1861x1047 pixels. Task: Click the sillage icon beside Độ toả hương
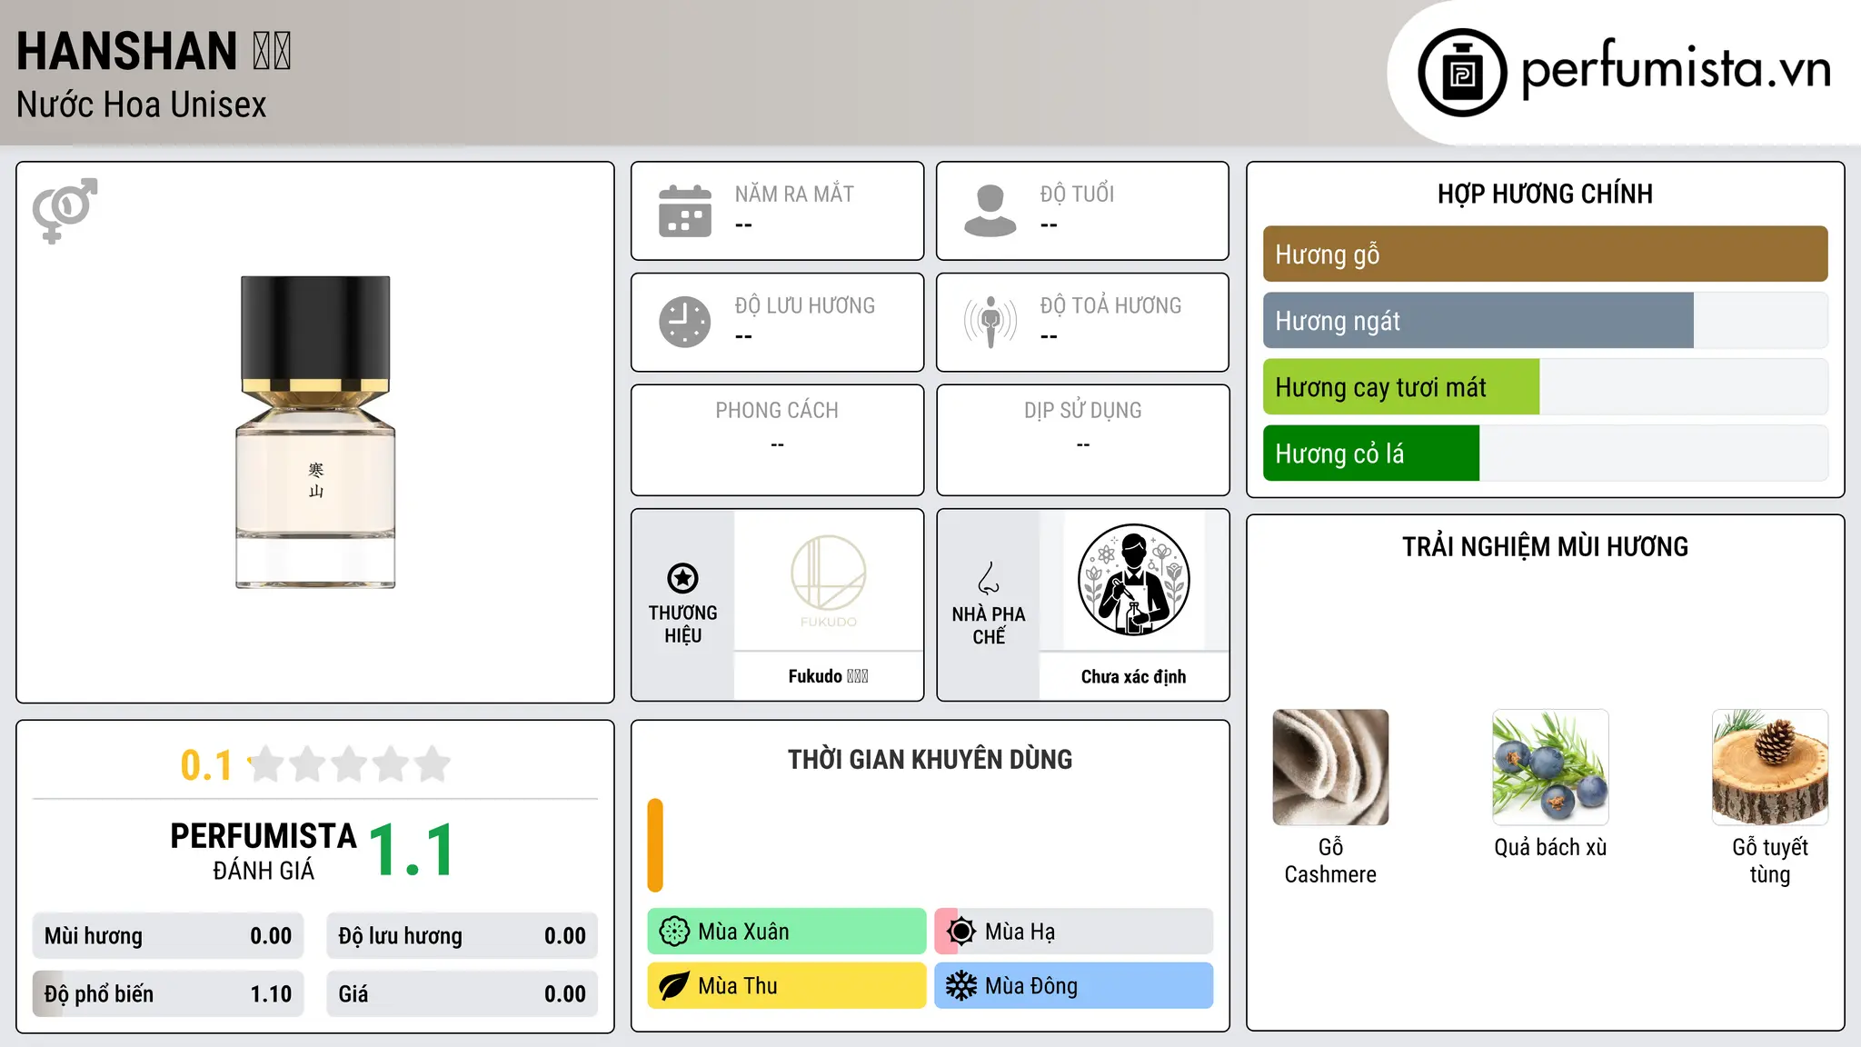[990, 322]
